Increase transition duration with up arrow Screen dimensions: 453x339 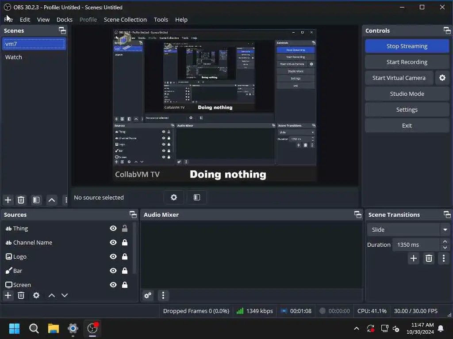(445, 241)
